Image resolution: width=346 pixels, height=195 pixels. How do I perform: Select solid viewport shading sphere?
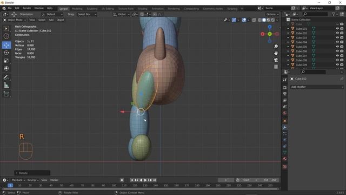coord(264,20)
